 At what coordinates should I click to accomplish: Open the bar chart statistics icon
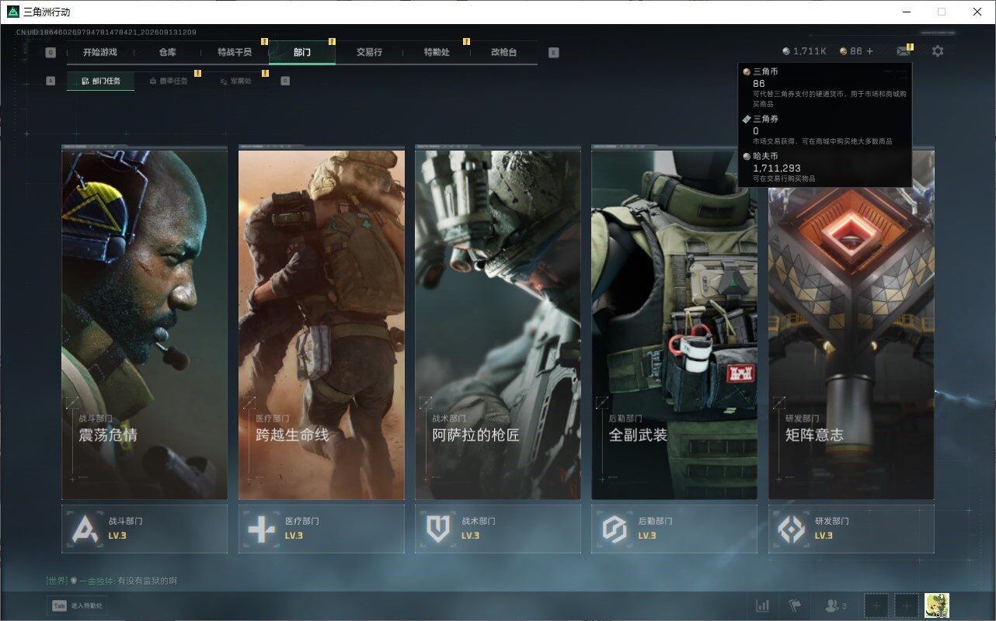tap(763, 605)
